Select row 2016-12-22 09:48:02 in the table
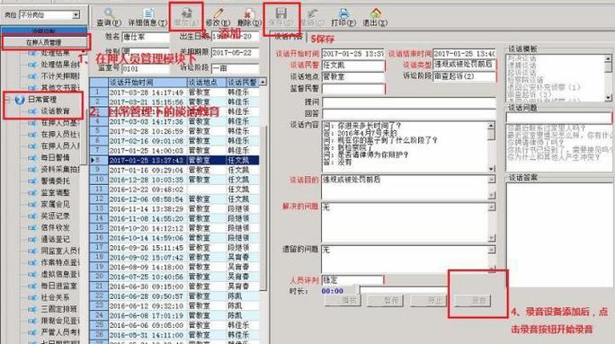Viewport: 615px width, 344px height. click(174, 190)
